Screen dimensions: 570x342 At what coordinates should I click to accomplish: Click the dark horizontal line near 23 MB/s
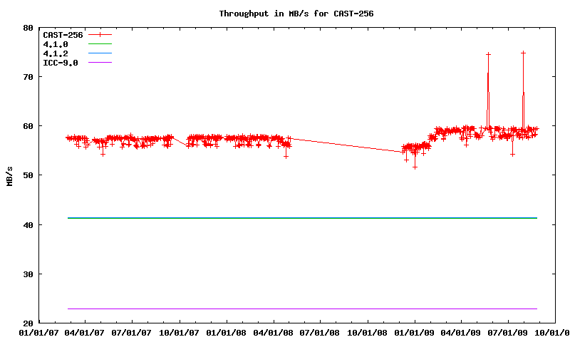click(299, 309)
